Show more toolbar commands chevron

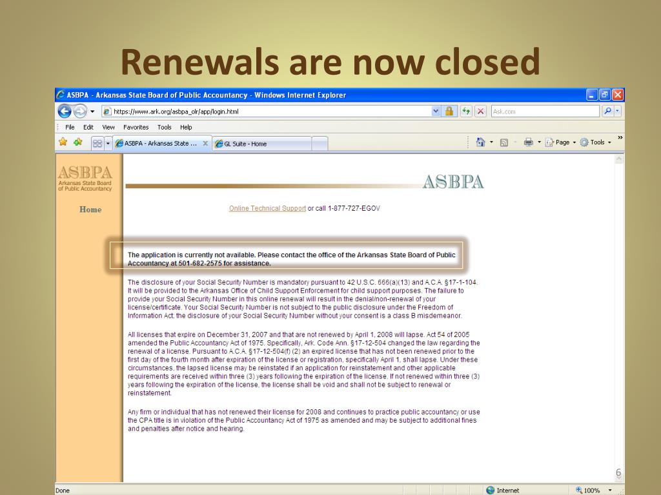620,138
